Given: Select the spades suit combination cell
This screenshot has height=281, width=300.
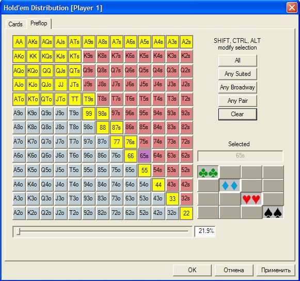Looking at the screenshot, I should point(273,212).
